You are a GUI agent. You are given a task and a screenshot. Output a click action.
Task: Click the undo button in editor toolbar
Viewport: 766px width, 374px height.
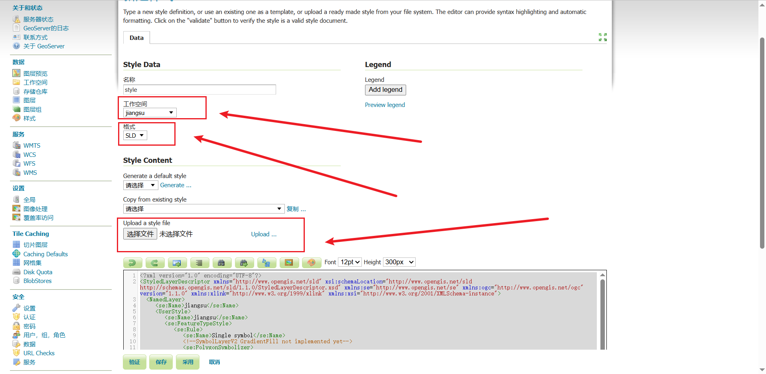click(x=132, y=262)
